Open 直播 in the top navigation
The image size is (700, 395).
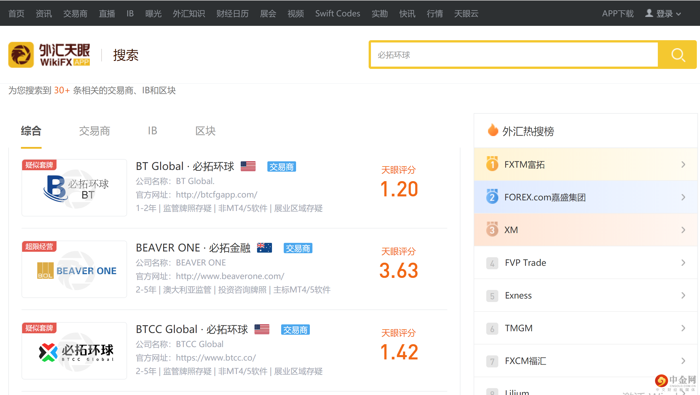[107, 13]
